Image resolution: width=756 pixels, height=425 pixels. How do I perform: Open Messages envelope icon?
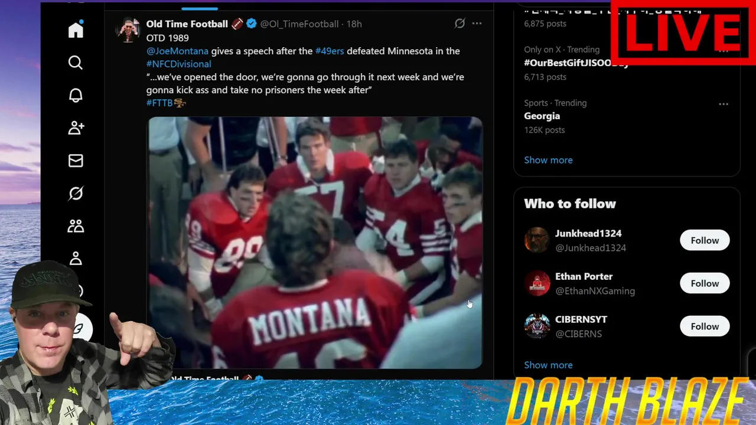pyautogui.click(x=76, y=161)
